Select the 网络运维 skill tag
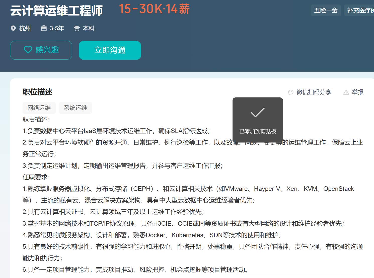374x278 pixels. (x=39, y=108)
